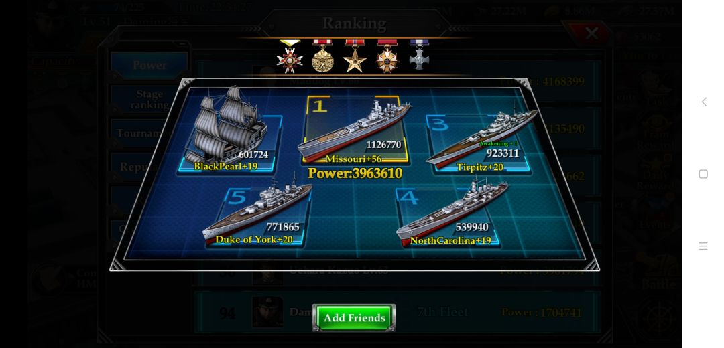Click the bronze star medal
The width and height of the screenshot is (724, 348).
pos(355,56)
